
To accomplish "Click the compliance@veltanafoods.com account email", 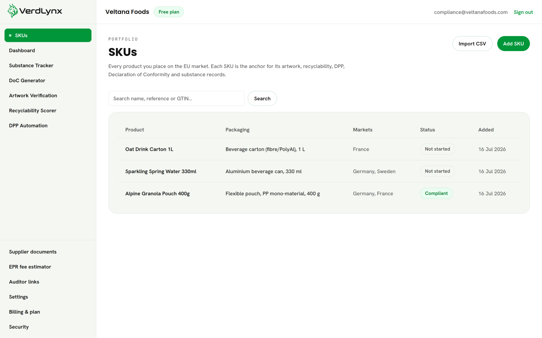I will [x=471, y=12].
